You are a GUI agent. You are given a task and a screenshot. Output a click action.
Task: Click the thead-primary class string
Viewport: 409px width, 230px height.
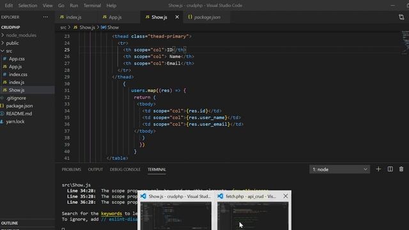click(168, 36)
